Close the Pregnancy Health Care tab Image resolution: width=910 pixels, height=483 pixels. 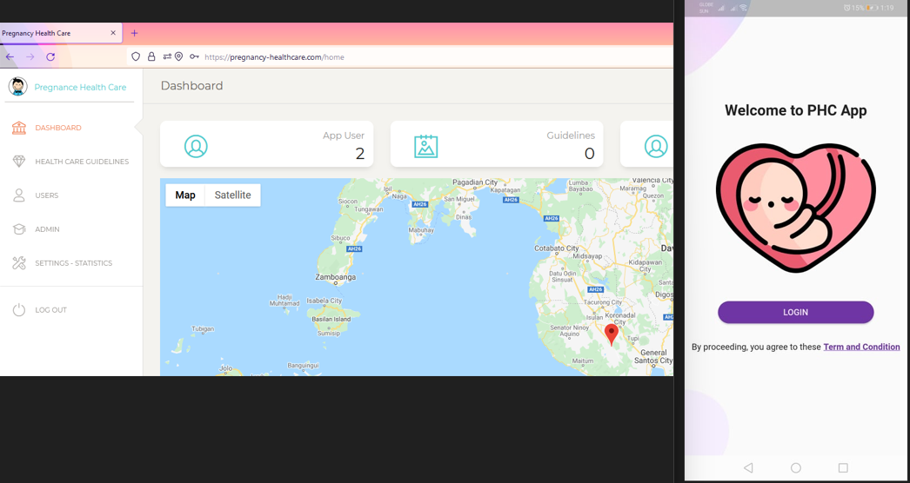113,33
